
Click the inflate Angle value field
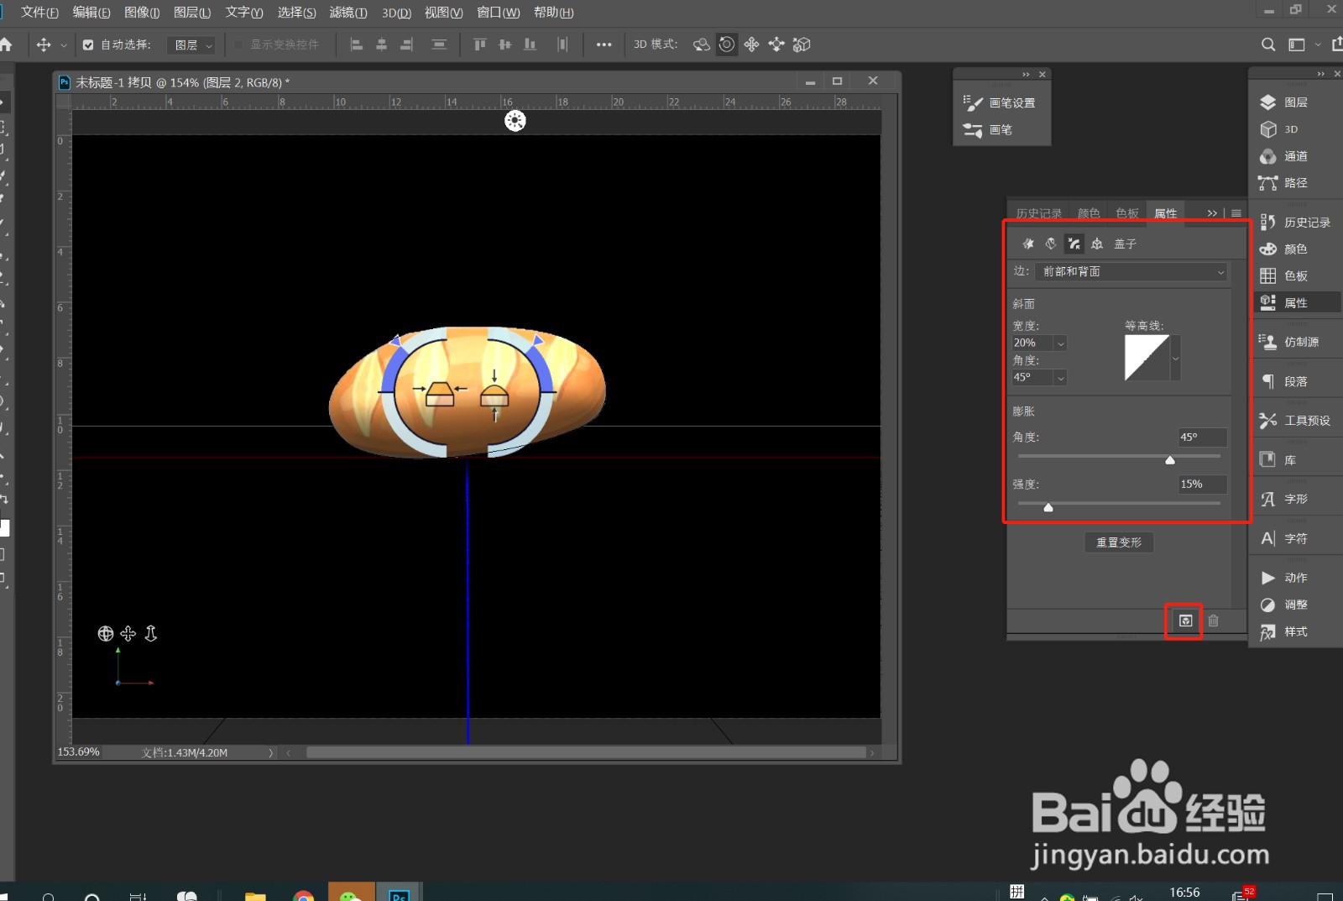pyautogui.click(x=1202, y=437)
